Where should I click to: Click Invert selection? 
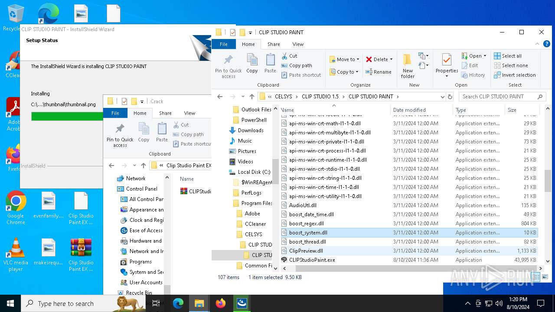pyautogui.click(x=515, y=75)
